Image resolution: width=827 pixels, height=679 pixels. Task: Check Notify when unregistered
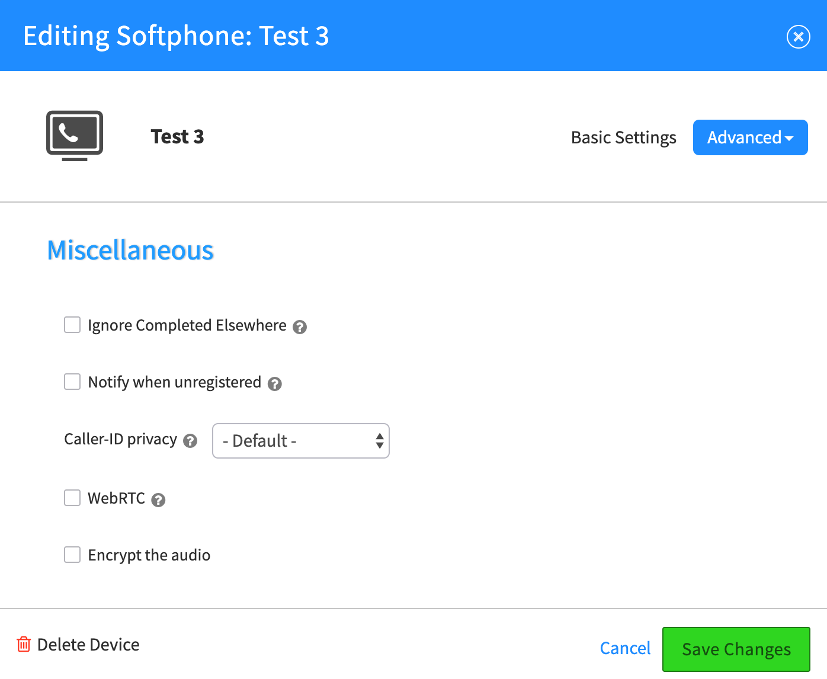coord(72,382)
